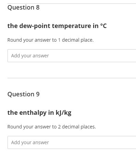
Task: Click the °C unit symbol in Question 8
Action: point(104,26)
